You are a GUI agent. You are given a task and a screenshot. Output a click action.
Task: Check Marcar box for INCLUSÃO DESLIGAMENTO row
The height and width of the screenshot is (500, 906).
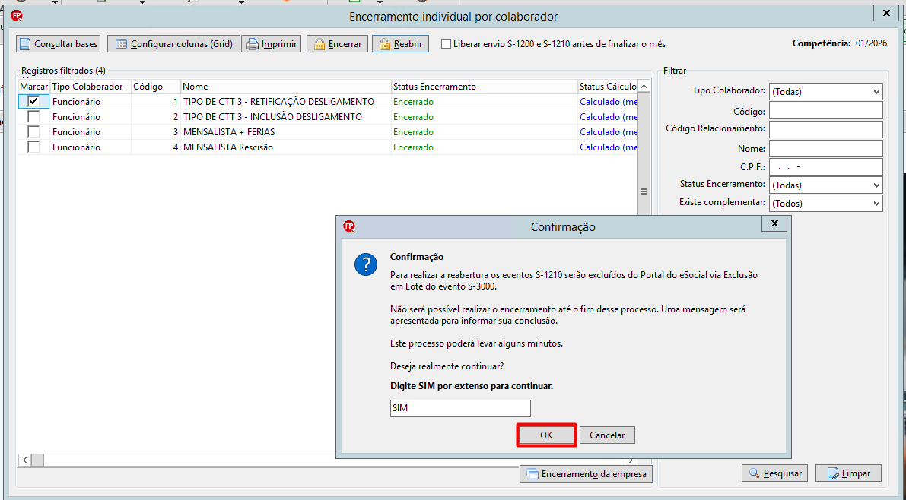pyautogui.click(x=33, y=116)
